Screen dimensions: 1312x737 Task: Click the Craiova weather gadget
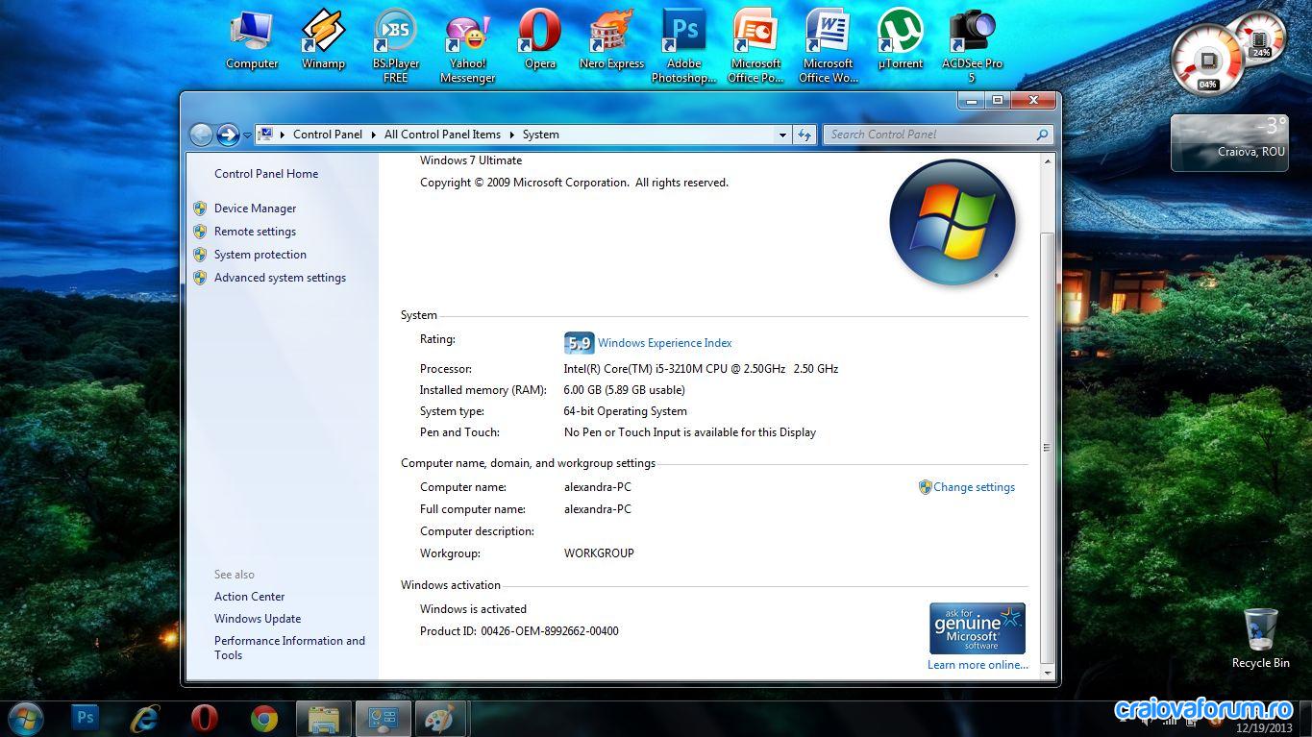pos(1229,142)
